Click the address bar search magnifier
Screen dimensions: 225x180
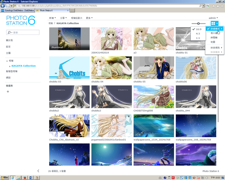[201, 6]
